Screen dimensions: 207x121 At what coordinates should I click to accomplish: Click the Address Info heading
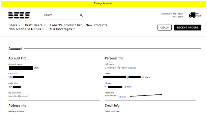pyautogui.click(x=17, y=106)
